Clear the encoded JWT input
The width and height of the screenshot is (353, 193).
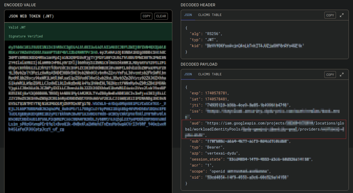click(x=161, y=16)
